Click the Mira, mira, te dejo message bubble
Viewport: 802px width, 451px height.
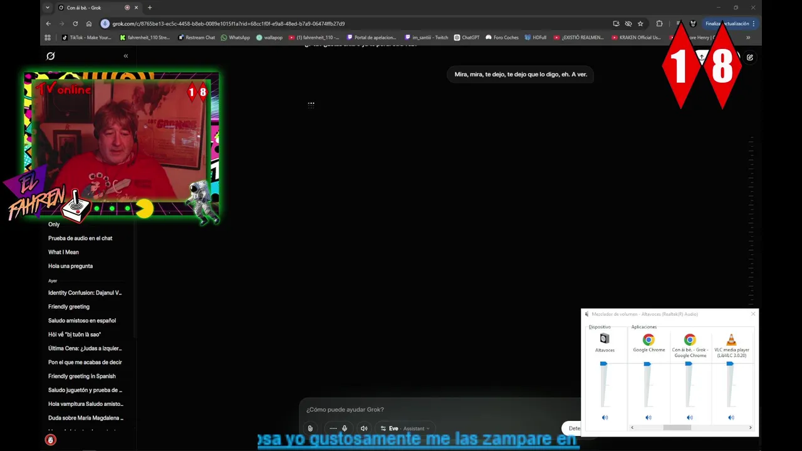(521, 74)
